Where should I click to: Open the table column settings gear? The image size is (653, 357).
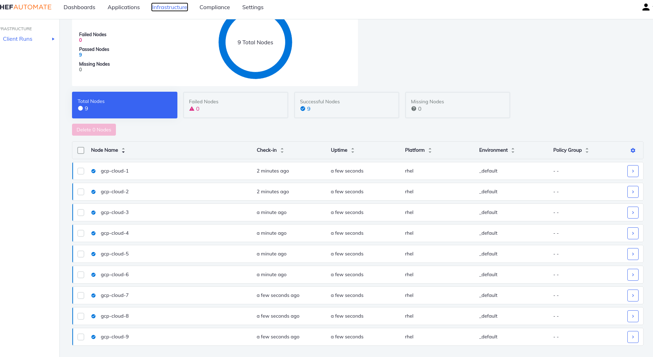pos(633,150)
